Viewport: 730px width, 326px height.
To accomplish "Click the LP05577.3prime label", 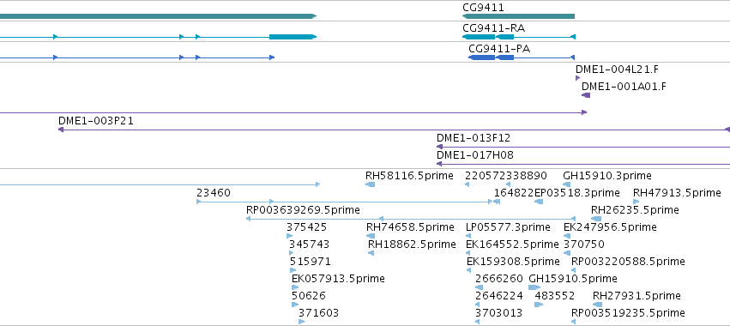I will 508,227.
